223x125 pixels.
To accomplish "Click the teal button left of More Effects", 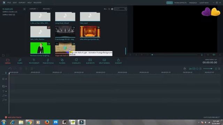I will (170, 3).
